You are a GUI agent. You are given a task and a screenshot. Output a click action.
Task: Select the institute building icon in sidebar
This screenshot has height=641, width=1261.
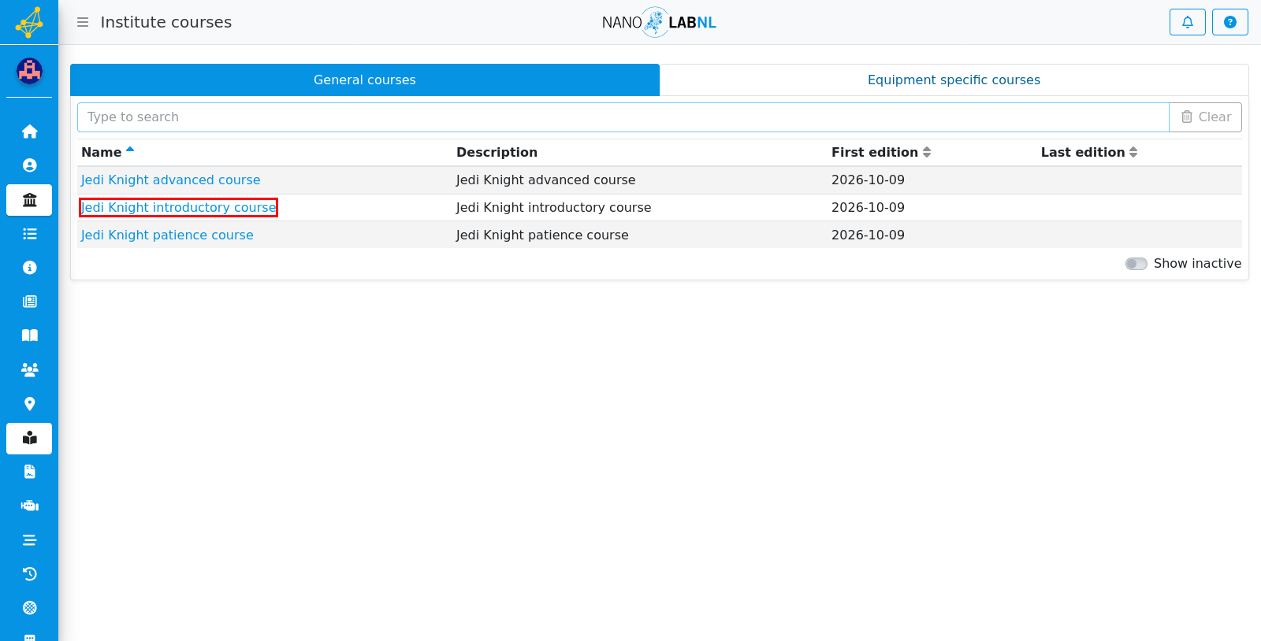point(29,200)
